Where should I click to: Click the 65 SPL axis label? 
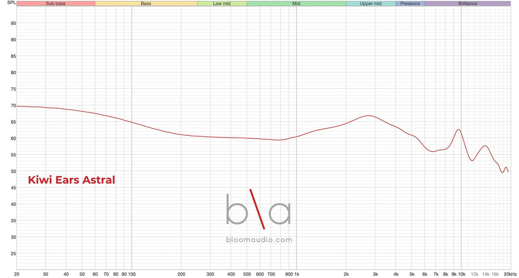[x=13, y=122]
